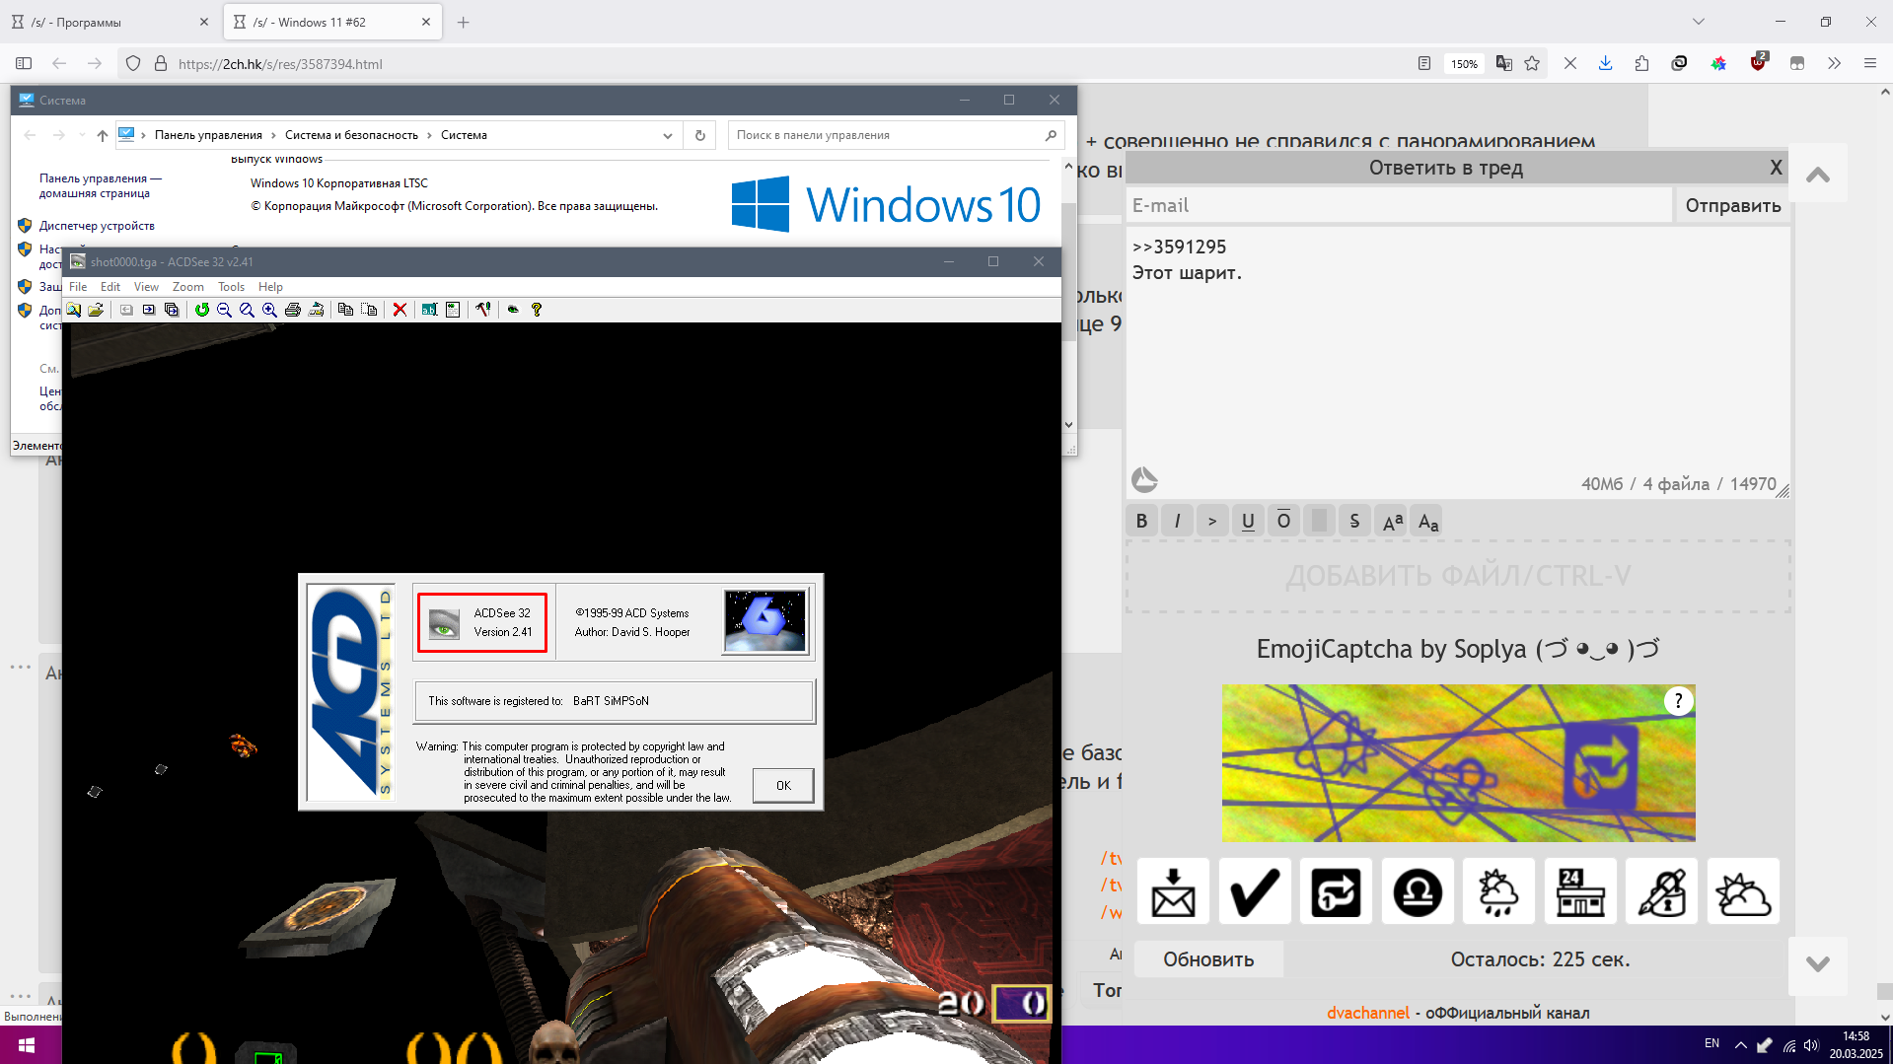Expand the system tray hidden icons chevron
This screenshot has height=1064, width=1893.
click(x=1740, y=1044)
